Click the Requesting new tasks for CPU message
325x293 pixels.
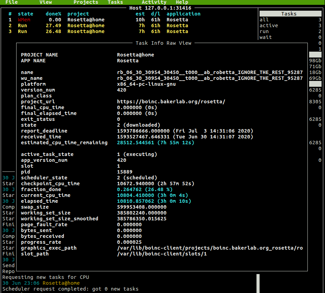point(45,277)
